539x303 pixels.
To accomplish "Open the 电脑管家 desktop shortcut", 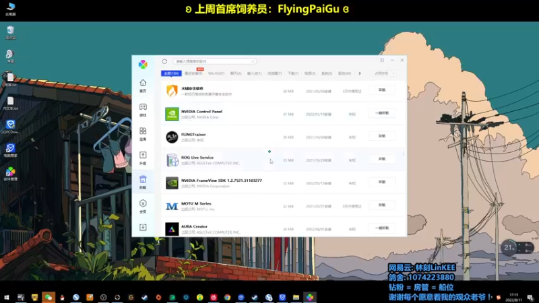I will (11, 150).
